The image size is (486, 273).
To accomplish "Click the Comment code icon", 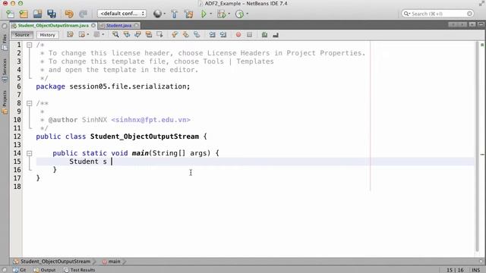I will tap(264, 35).
